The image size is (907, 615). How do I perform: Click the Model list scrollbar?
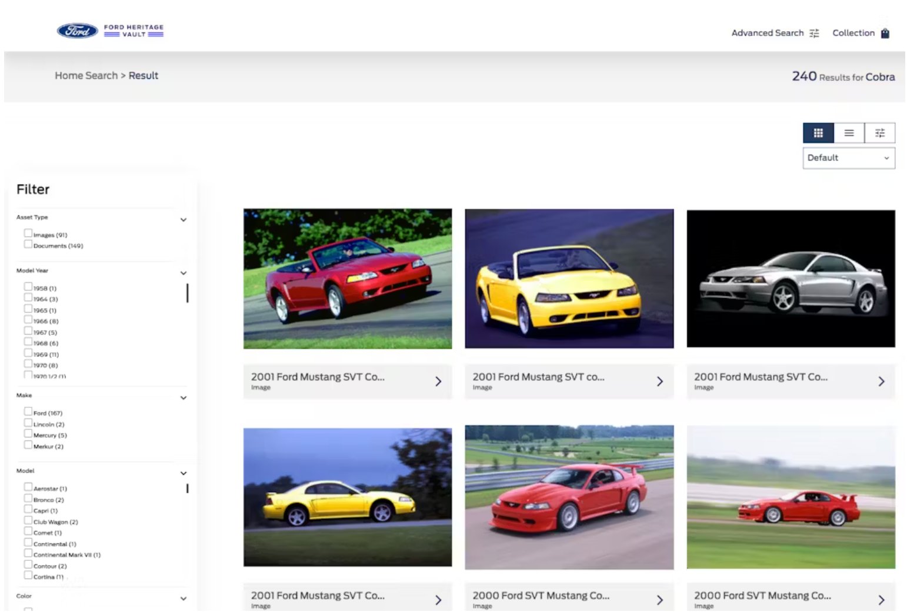(187, 488)
